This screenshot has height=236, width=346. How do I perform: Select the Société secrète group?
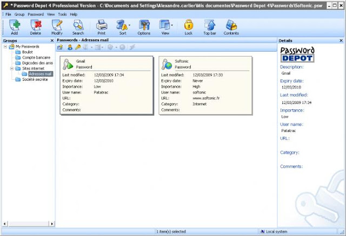(35, 80)
